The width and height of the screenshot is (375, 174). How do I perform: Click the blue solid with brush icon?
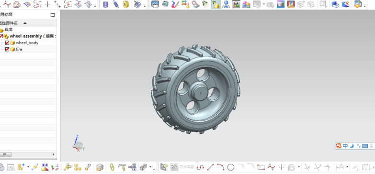tap(345, 4)
